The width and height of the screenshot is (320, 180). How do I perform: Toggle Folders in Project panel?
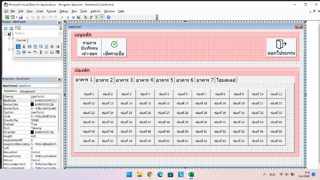[18, 28]
